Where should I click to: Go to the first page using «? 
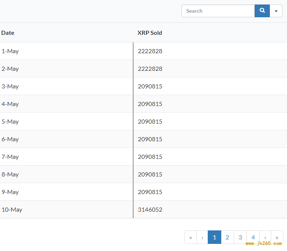coord(190,237)
